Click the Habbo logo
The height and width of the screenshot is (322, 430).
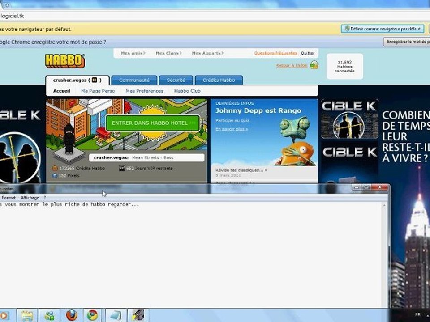[65, 61]
